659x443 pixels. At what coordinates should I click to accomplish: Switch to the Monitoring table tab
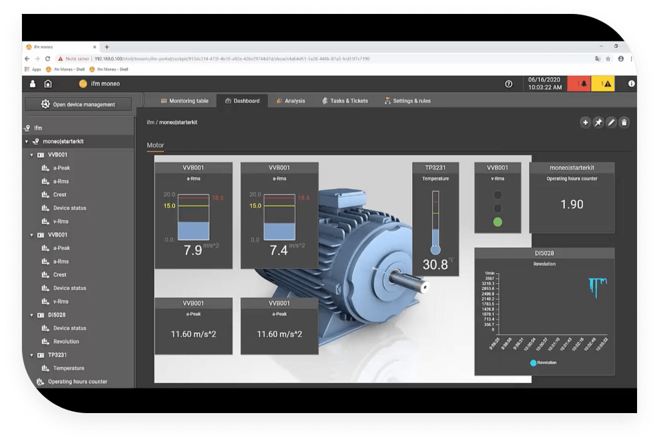184,101
